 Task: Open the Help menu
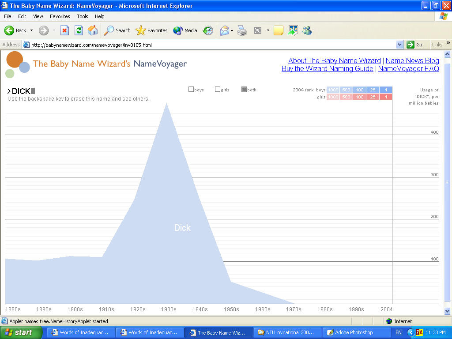coord(99,16)
